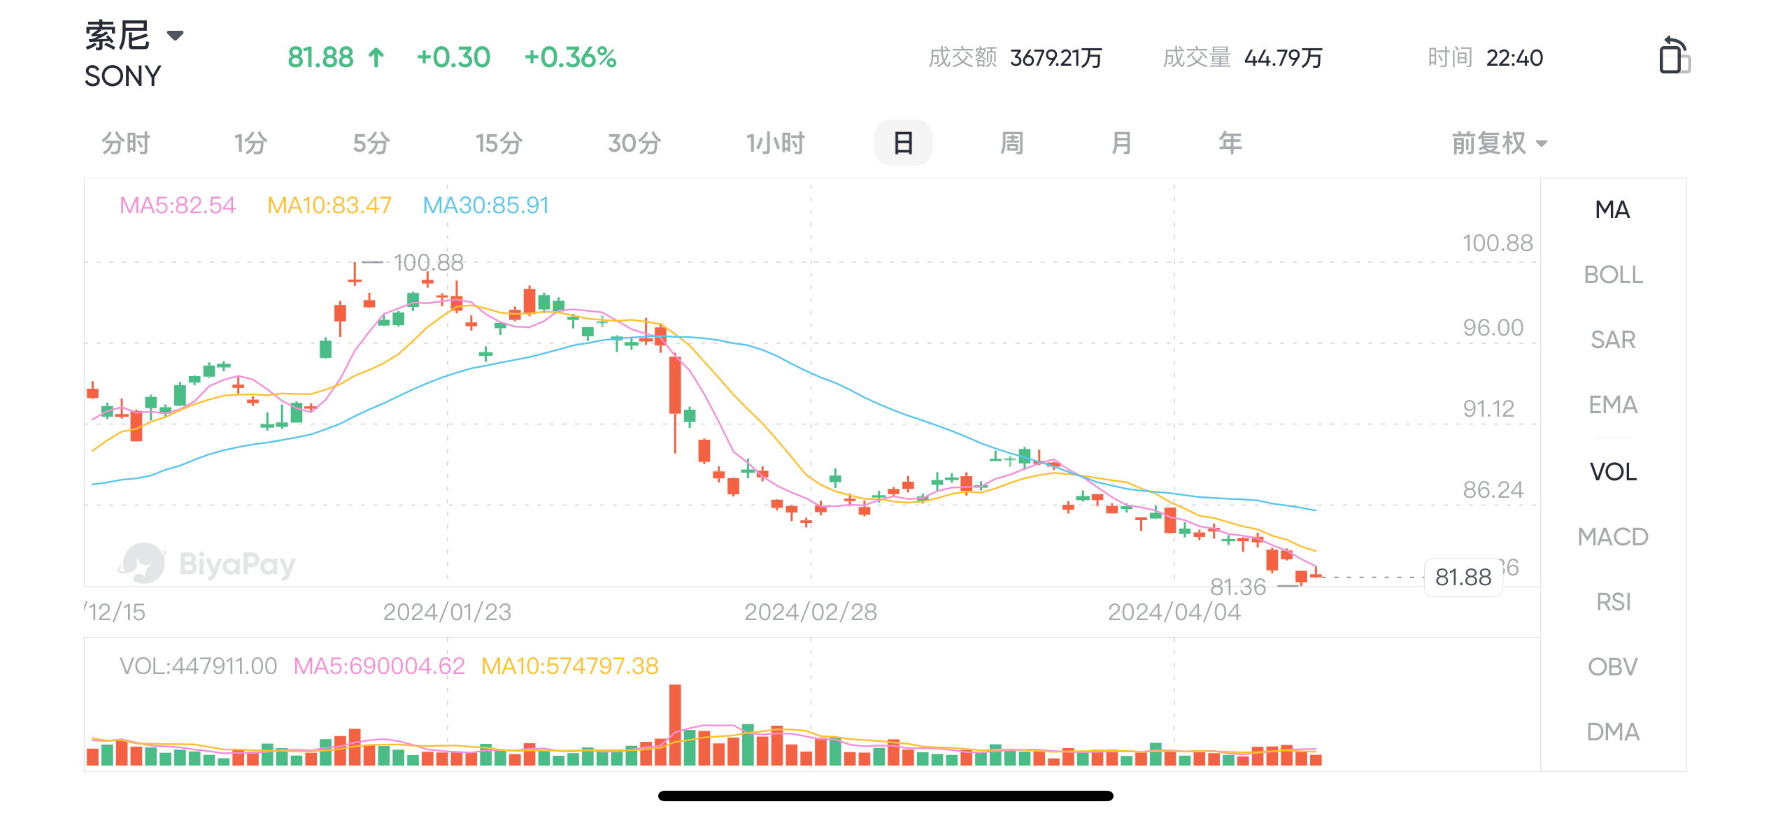1771x818 pixels.
Task: Enable the BOLL indicator
Action: click(1613, 275)
